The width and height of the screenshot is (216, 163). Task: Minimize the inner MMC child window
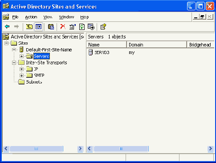click(x=196, y=17)
